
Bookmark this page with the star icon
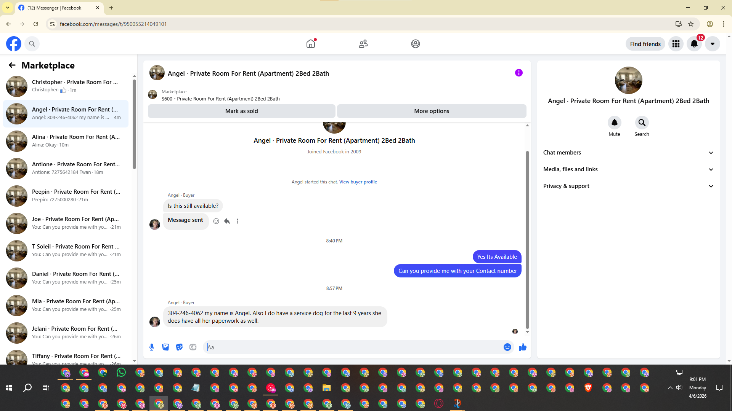[691, 24]
